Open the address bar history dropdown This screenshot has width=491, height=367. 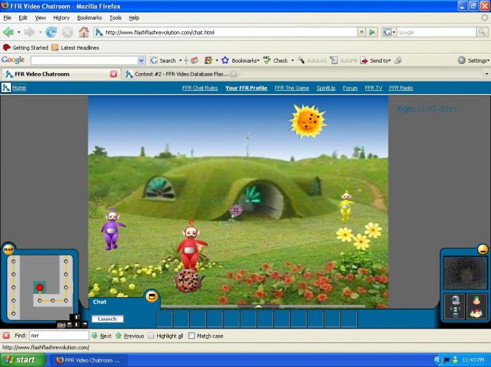[x=361, y=32]
